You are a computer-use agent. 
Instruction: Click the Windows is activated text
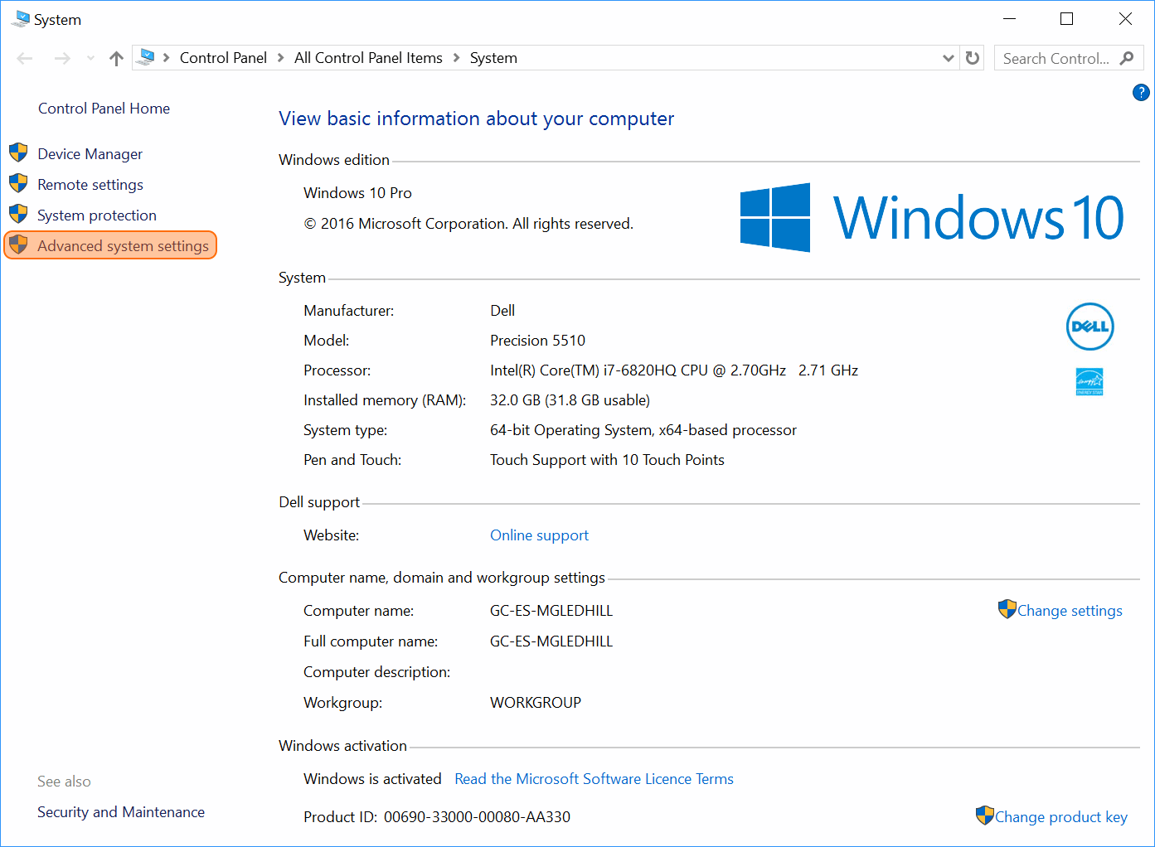point(372,779)
